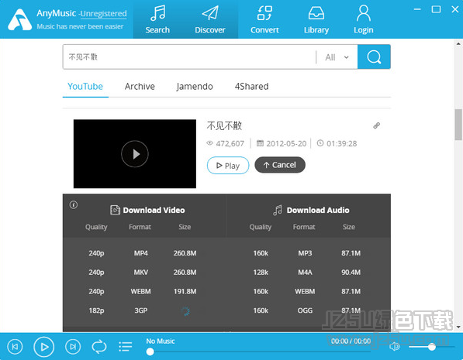
Task: Open the Discover paper-plane section
Action: tap(210, 19)
